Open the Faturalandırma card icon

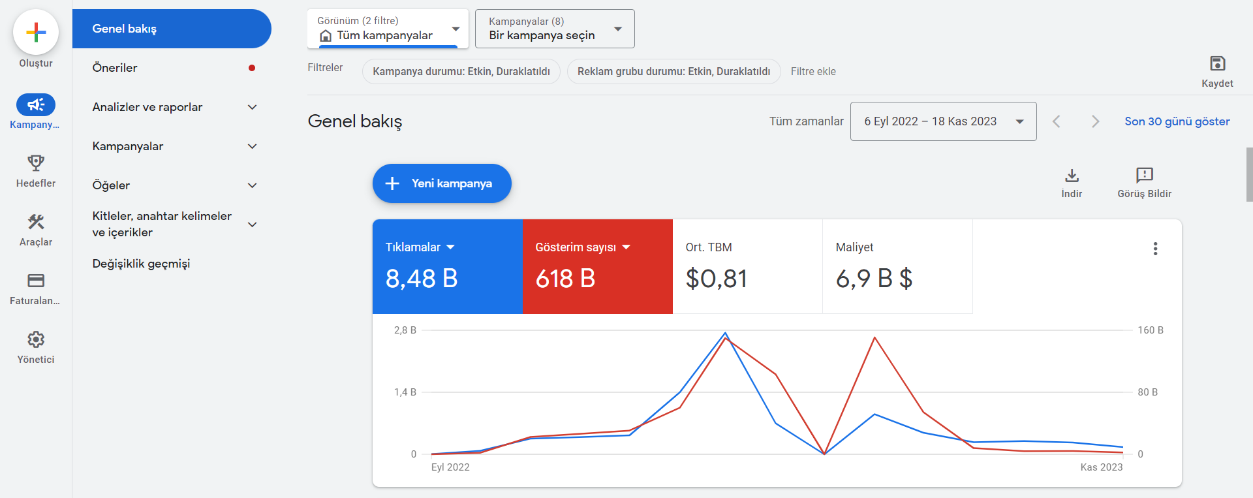[36, 281]
